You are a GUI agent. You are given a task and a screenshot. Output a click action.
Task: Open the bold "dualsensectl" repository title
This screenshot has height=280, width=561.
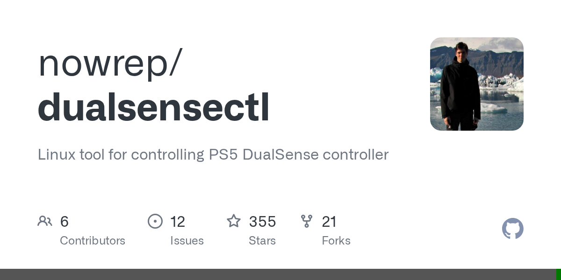pos(154,108)
